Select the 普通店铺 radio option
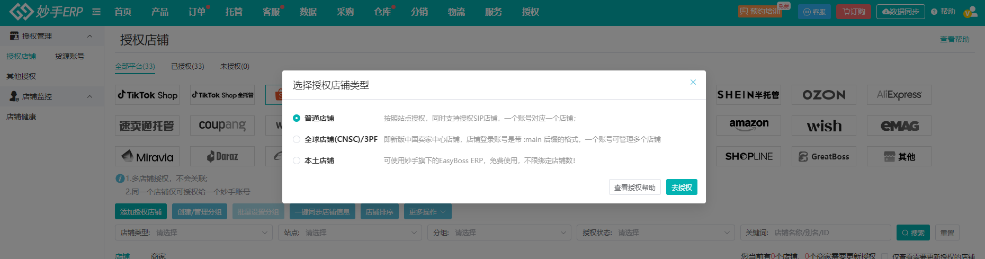985x259 pixels. pyautogui.click(x=297, y=118)
